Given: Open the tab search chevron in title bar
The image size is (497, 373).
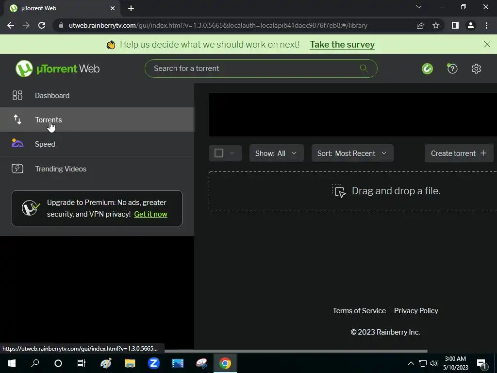Looking at the screenshot, I should click(419, 7).
